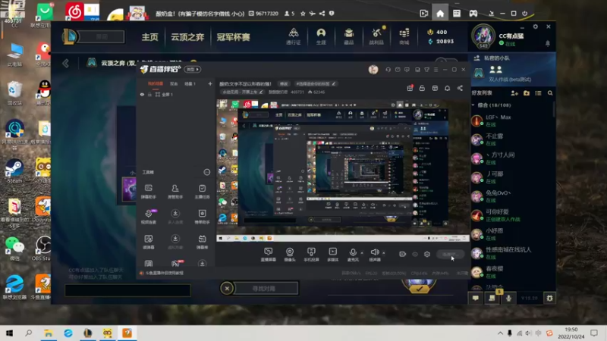Toggle eye visibility of 全屏 1 source
This screenshot has width=607, height=341.
pos(142,94)
